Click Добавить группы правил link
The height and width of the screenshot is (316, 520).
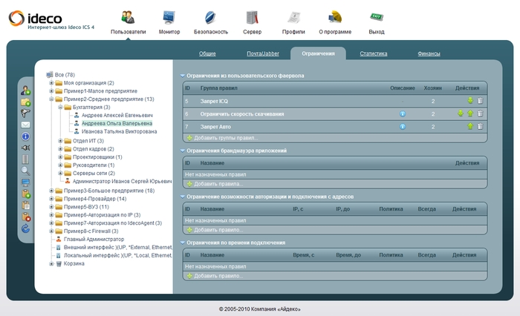[x=224, y=138]
